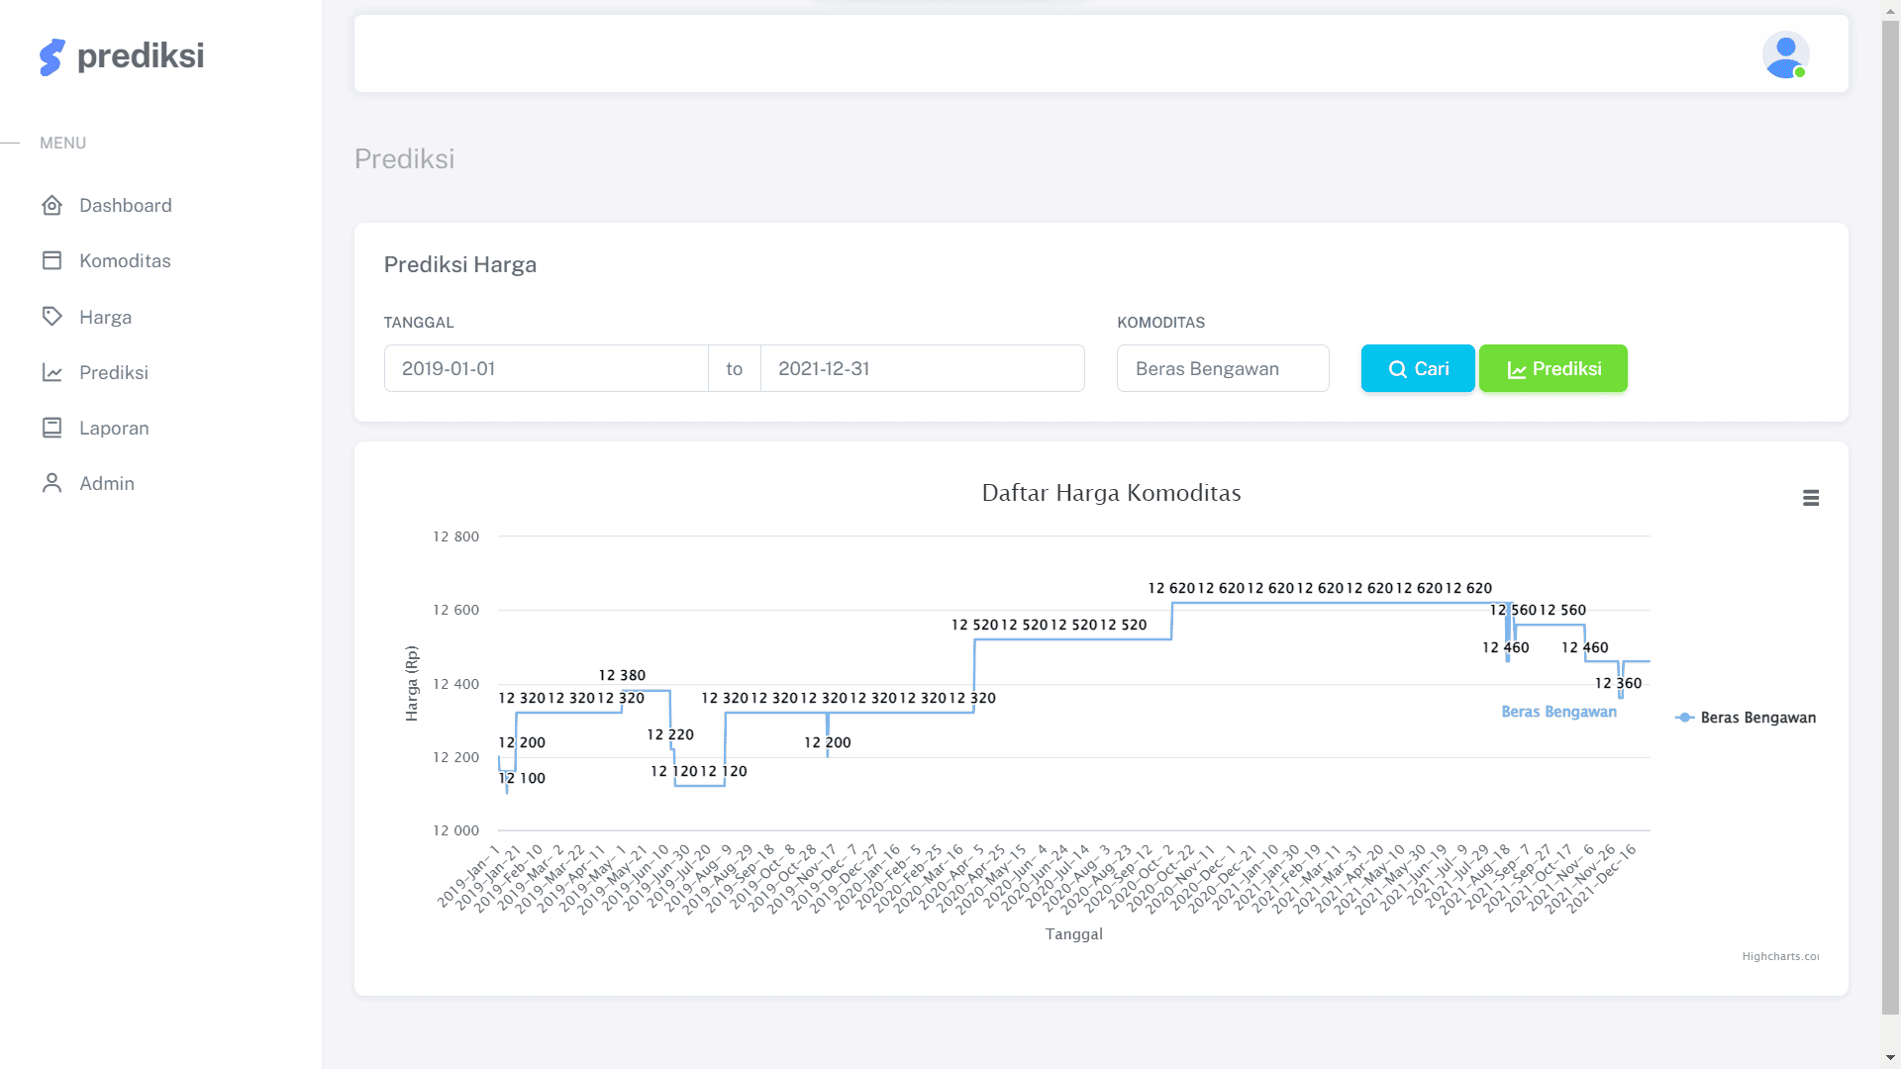Image resolution: width=1901 pixels, height=1069 pixels.
Task: Click the Dashboard home icon
Action: pos(52,206)
